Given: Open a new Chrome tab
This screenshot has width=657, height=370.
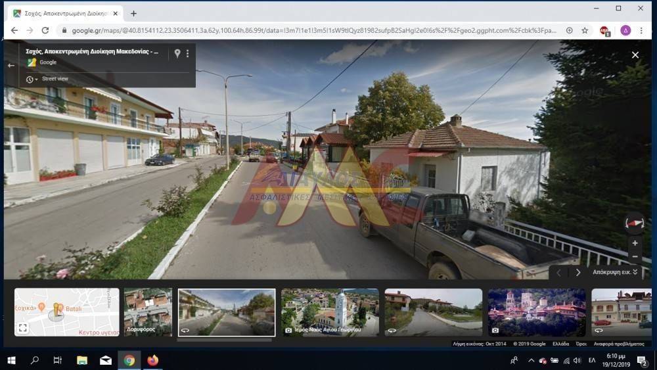Looking at the screenshot, I should point(134,13).
